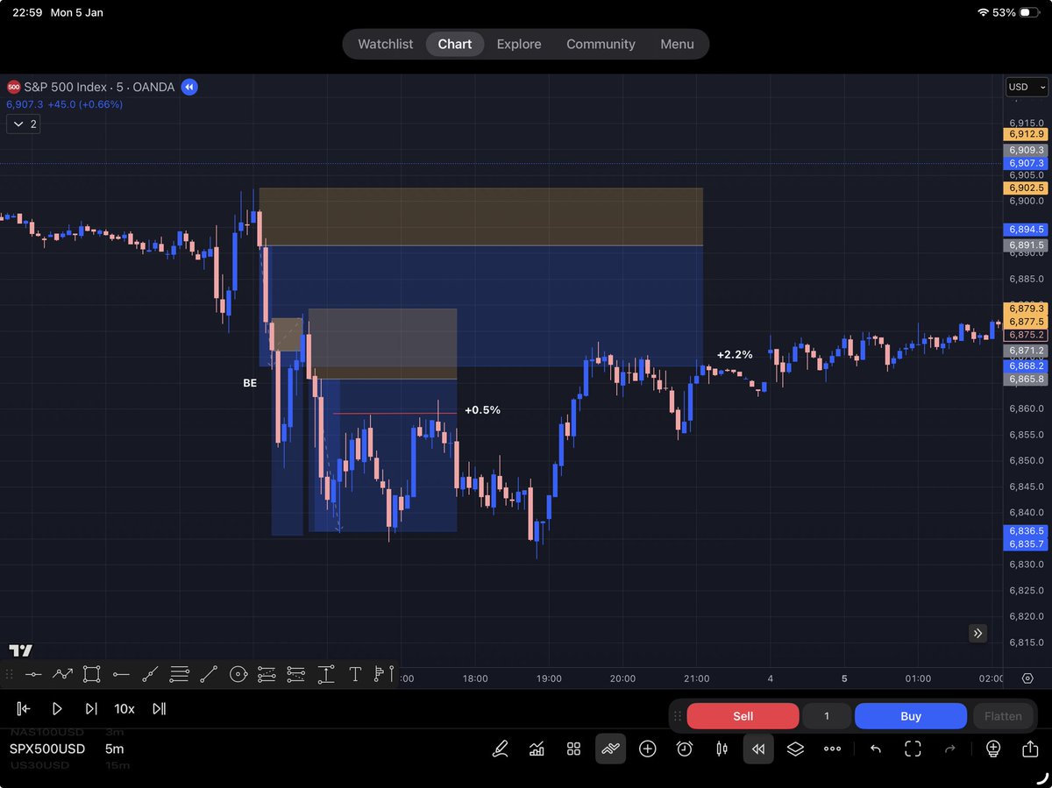Undo with the left curved arrow
Screen dimensions: 1052x788
875,749
